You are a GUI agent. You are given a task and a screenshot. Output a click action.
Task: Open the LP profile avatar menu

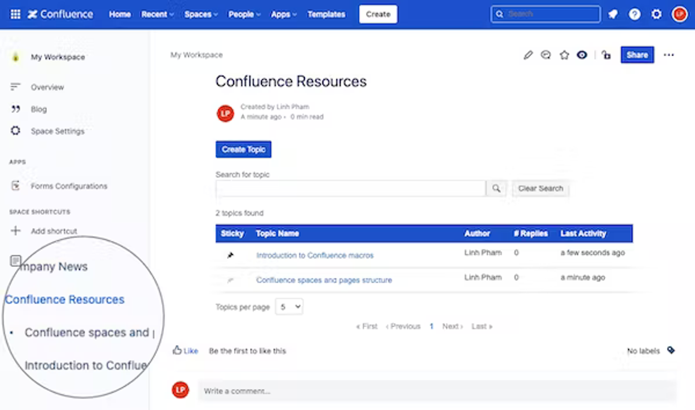pos(680,14)
